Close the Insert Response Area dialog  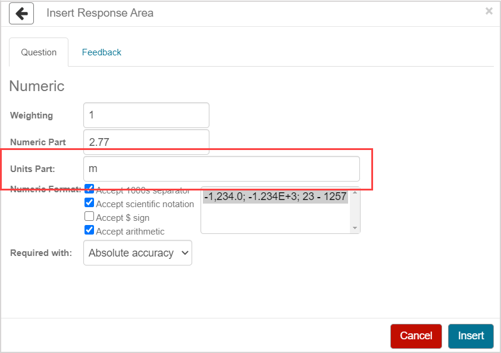489,11
